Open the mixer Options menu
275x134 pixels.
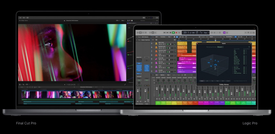162,75
